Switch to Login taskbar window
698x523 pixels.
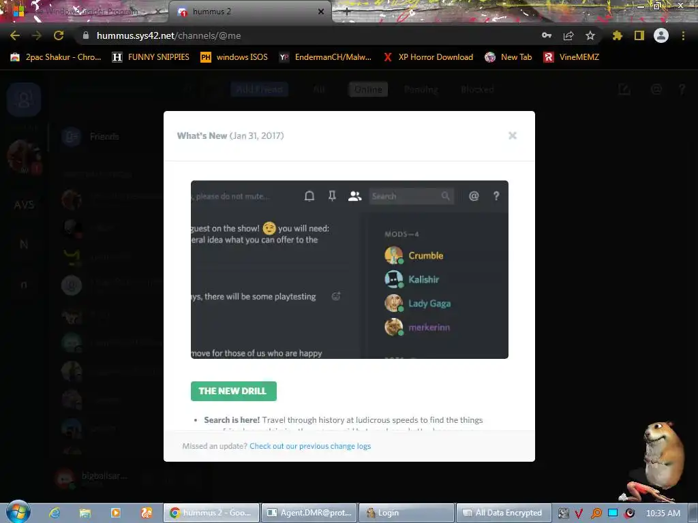click(x=406, y=513)
